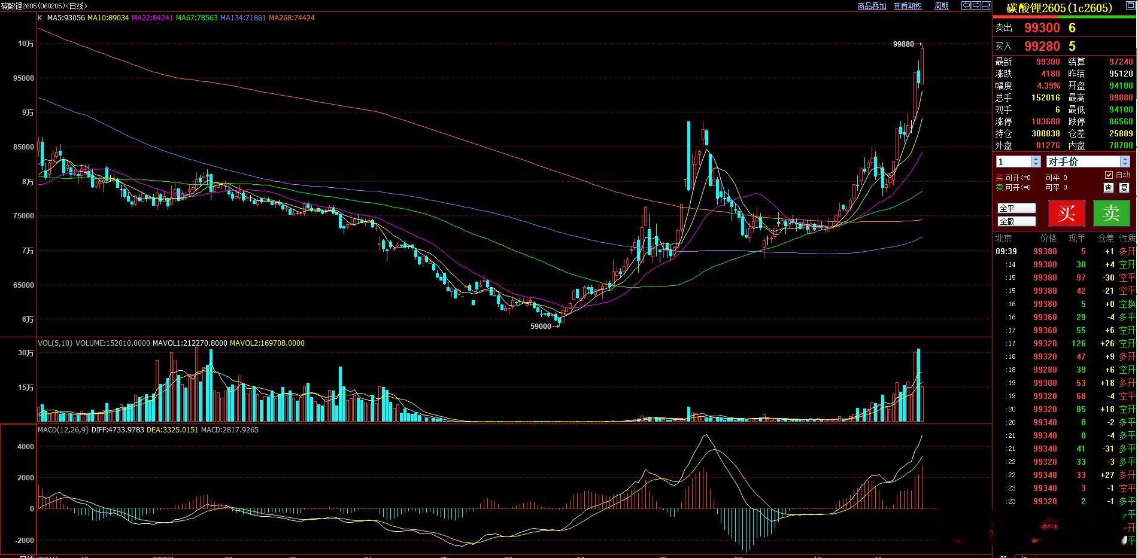This screenshot has width=1138, height=558.
Task: Click the 持仓 open interest value 300838
Action: pos(1046,133)
